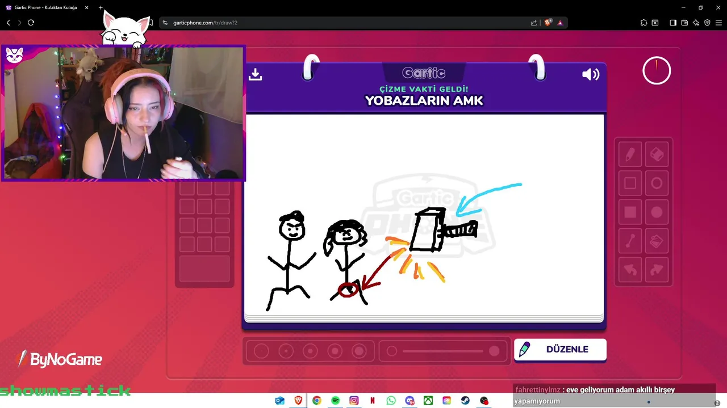Open Steam from the taskbar
This screenshot has width=727, height=408.
pos(465,401)
